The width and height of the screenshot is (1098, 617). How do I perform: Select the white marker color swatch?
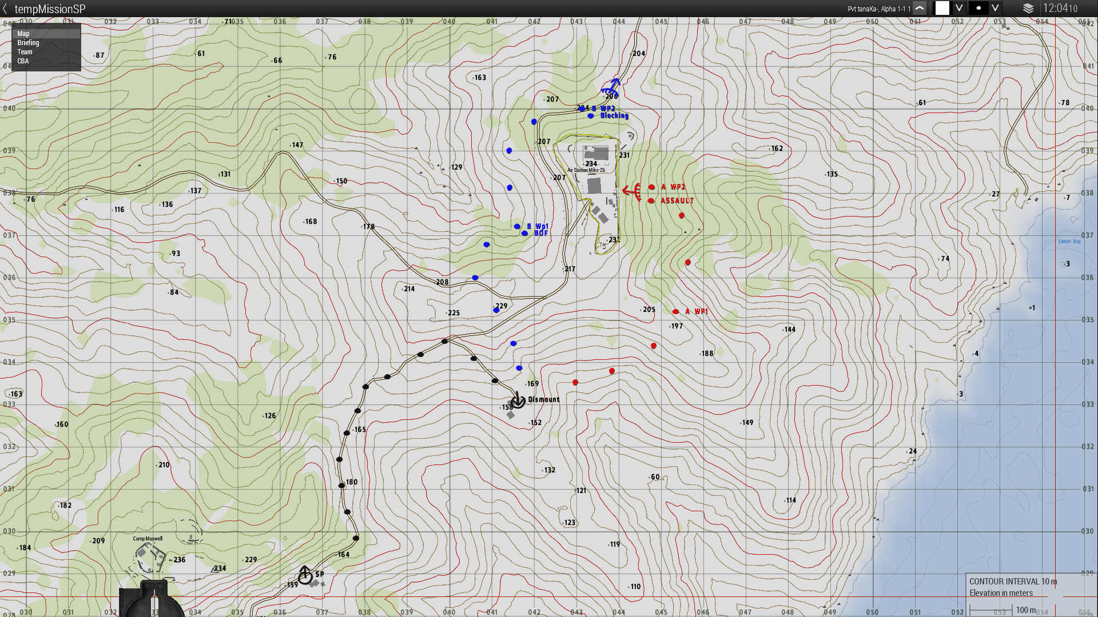(942, 9)
